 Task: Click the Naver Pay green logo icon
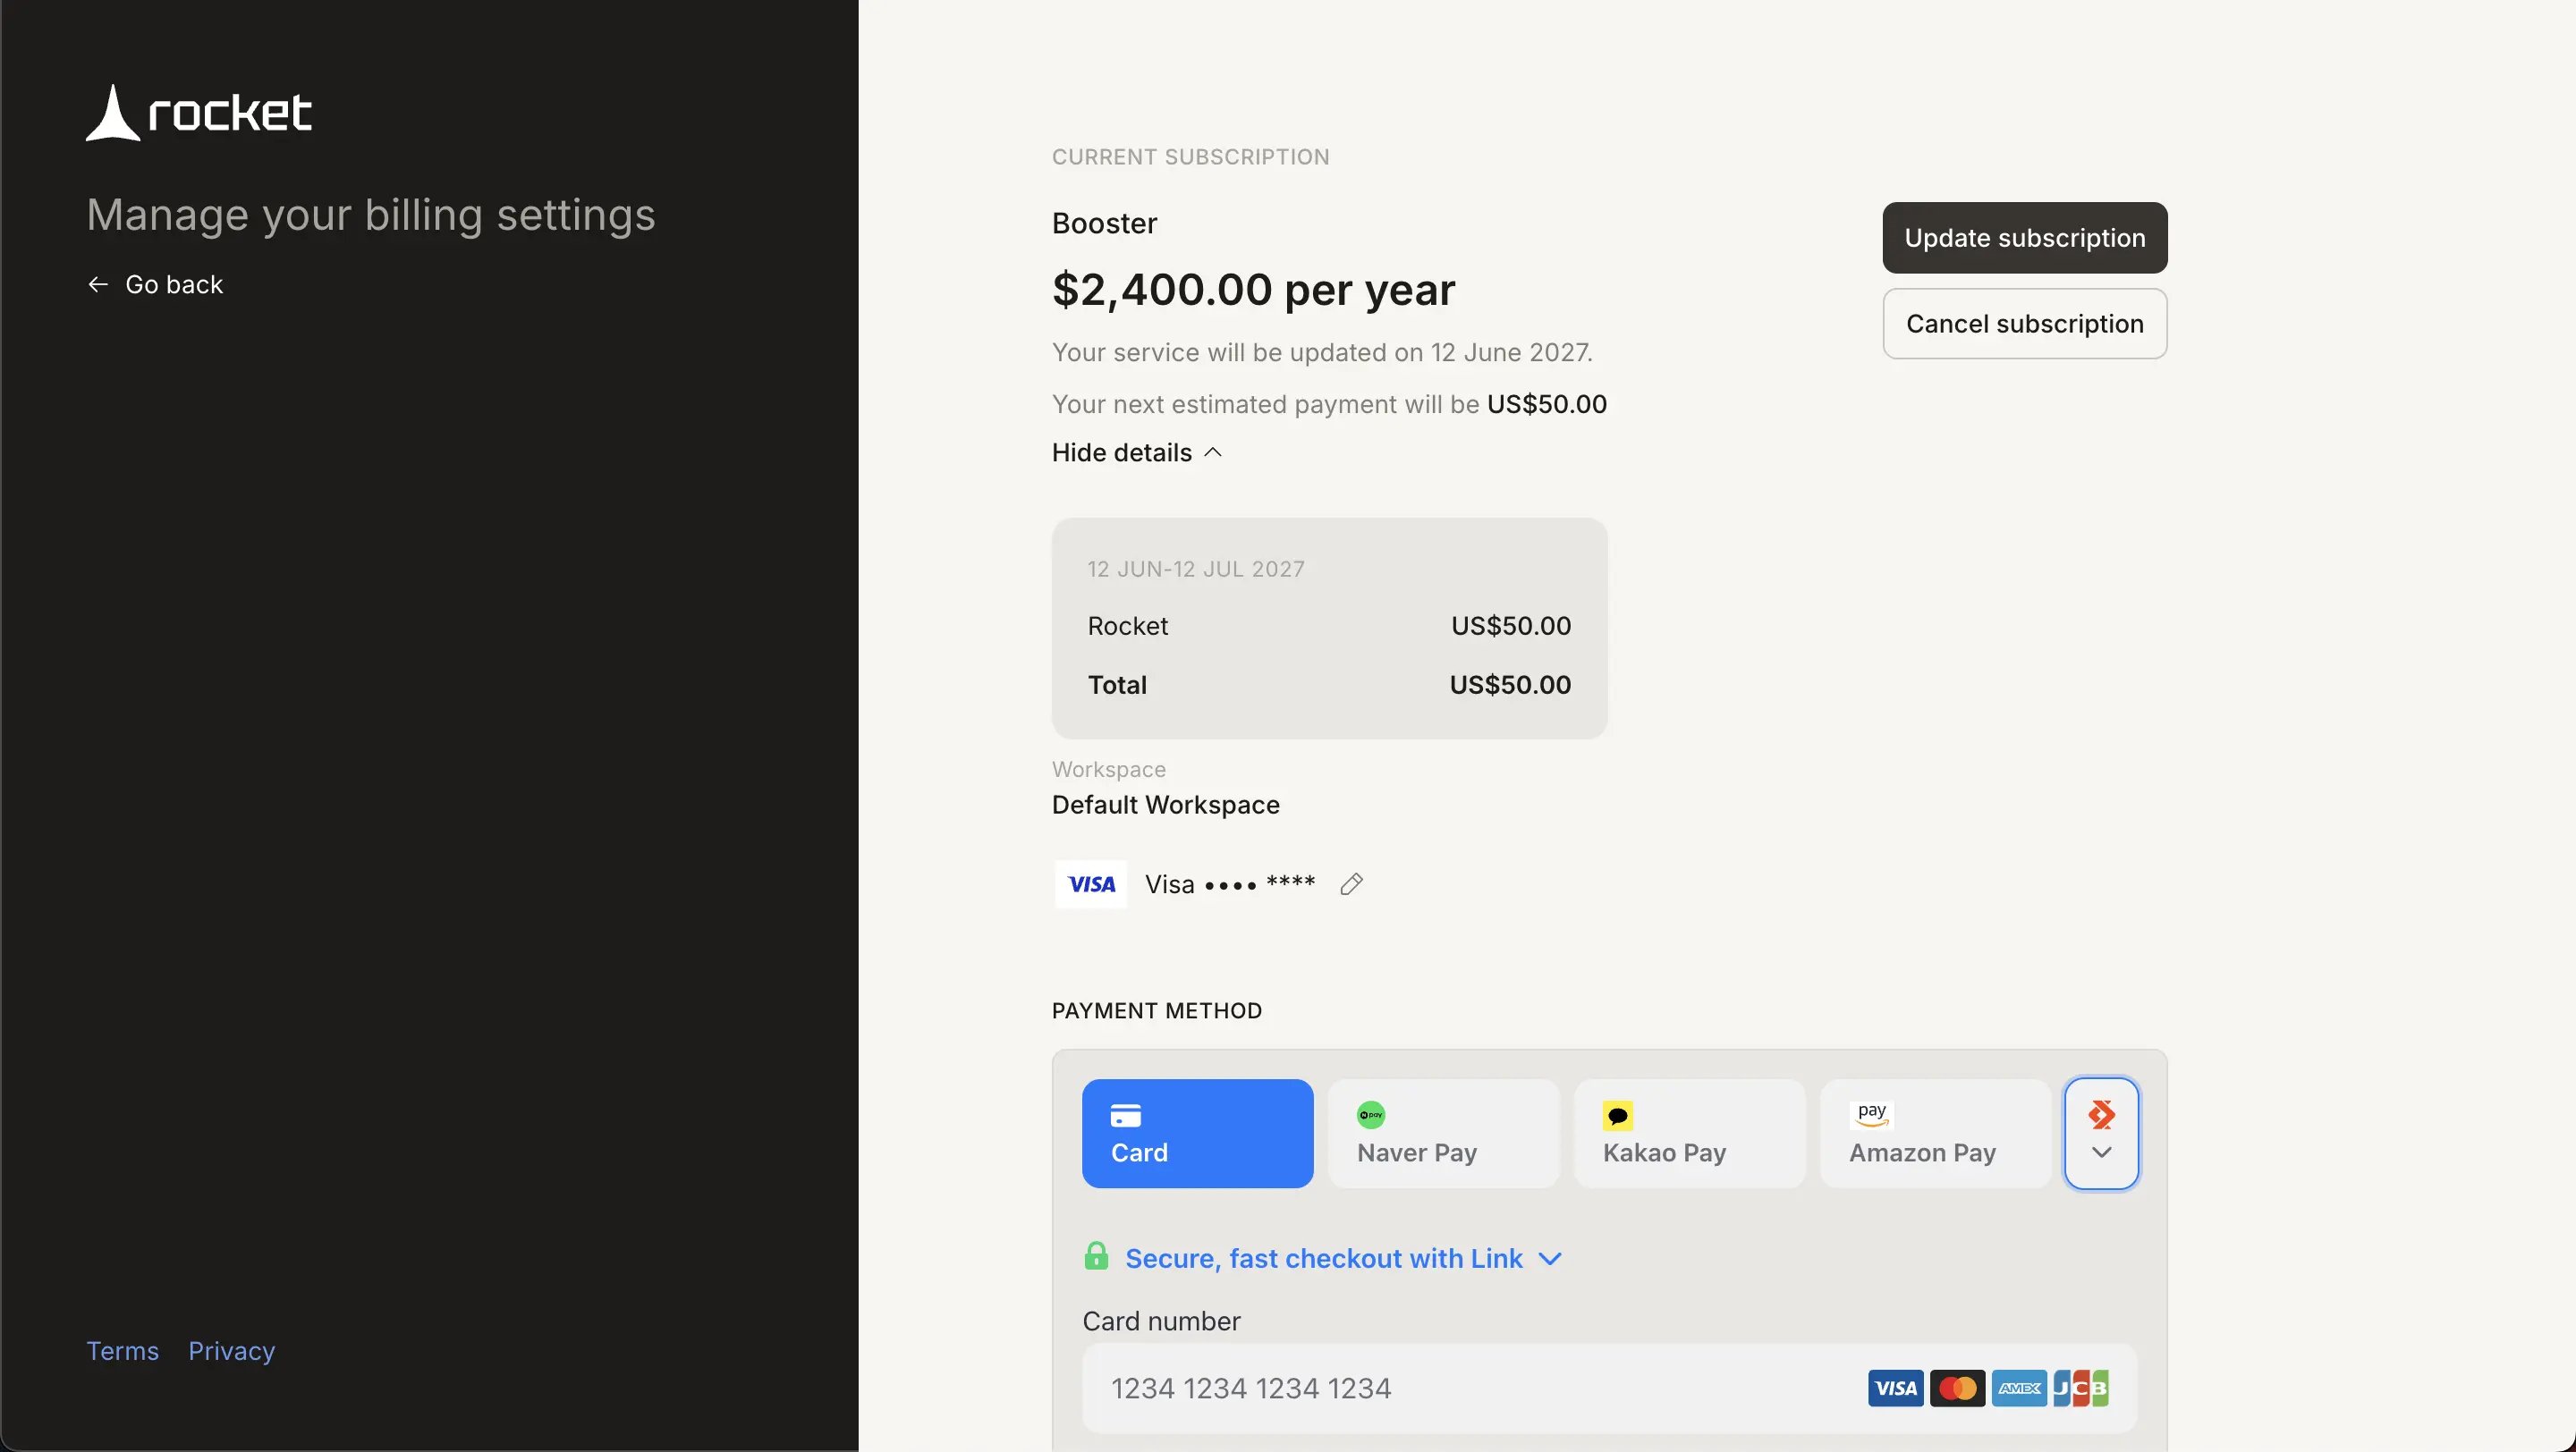1371,1115
